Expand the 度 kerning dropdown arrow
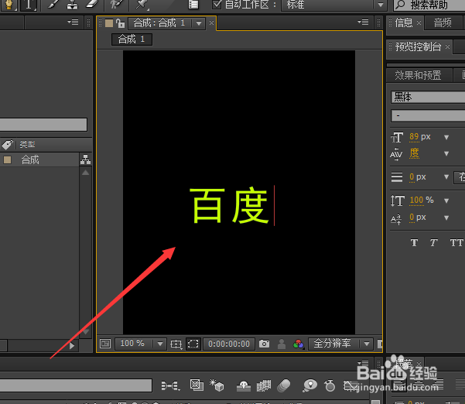465x404 pixels. pyautogui.click(x=446, y=154)
